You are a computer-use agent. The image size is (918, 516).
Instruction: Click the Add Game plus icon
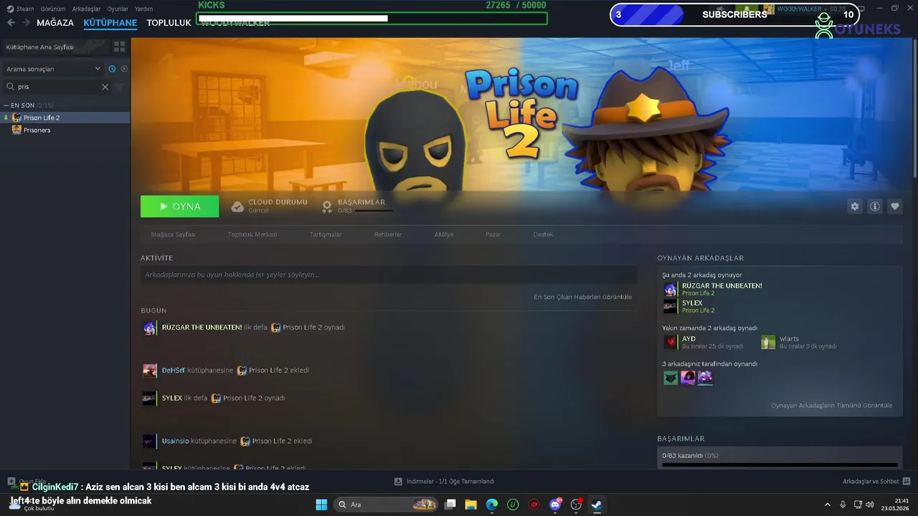11,482
